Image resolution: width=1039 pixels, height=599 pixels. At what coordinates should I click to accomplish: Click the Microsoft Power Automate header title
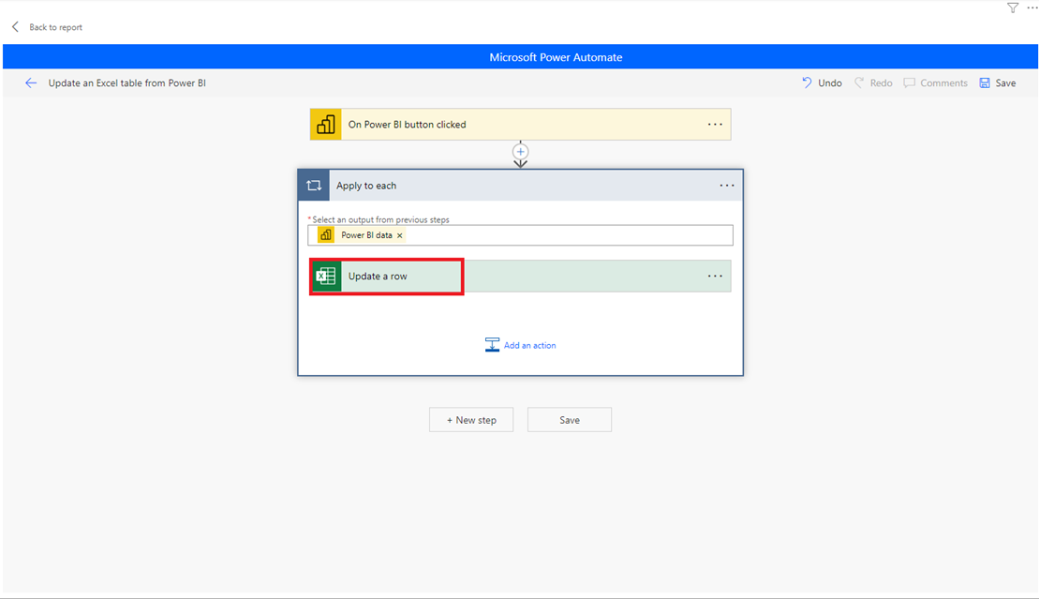point(556,57)
